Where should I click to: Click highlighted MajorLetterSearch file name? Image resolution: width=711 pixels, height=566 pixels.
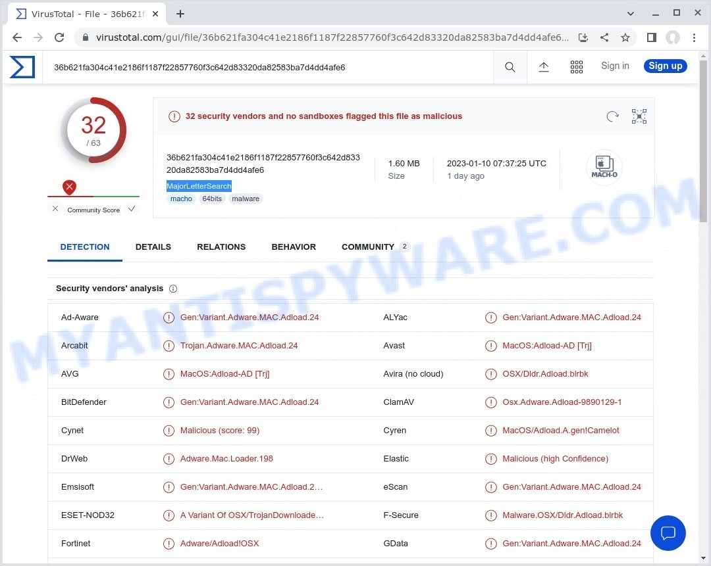click(199, 186)
